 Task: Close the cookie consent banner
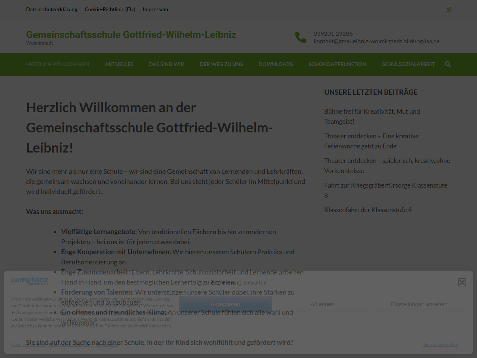462,282
